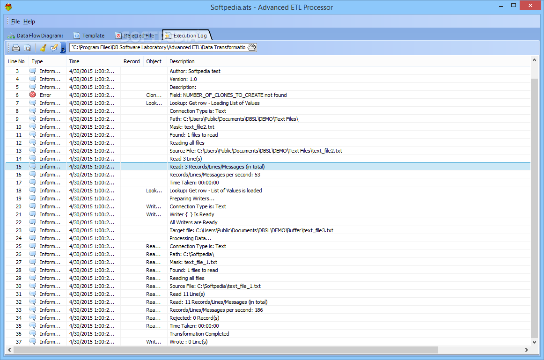Click the vertical scrollbar down arrow
This screenshot has height=360, width=544.
[535, 342]
